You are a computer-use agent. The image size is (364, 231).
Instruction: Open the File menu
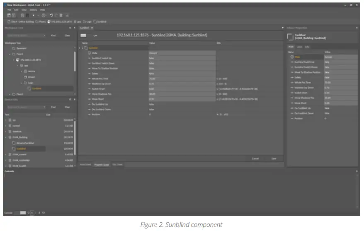coord(9,10)
